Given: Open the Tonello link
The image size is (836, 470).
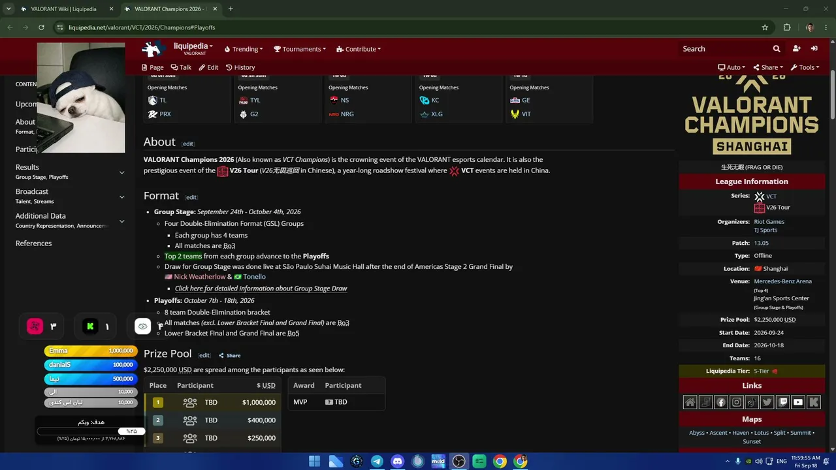Looking at the screenshot, I should [254, 277].
